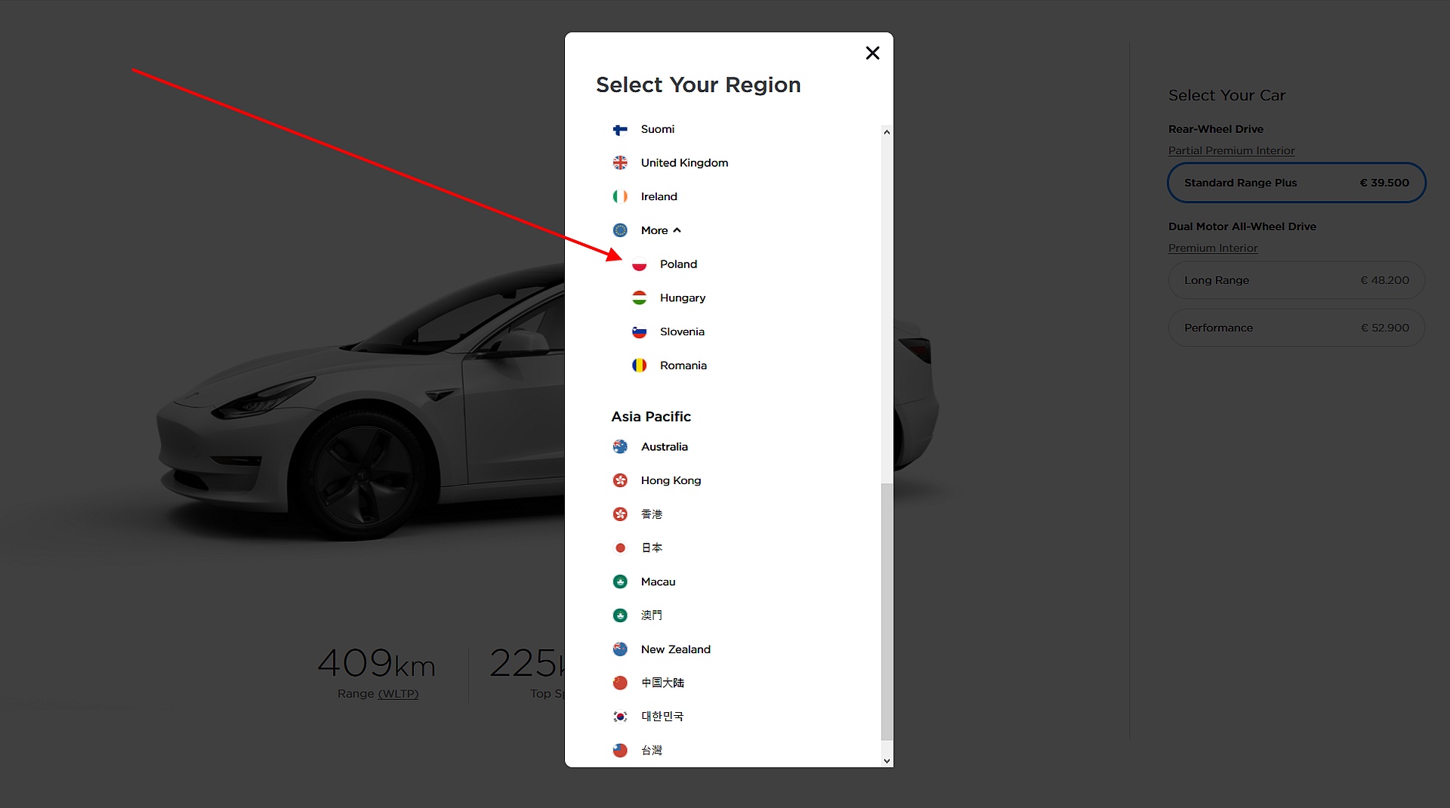Click the Slovenia flag icon
This screenshot has width=1450, height=808.
pos(639,332)
